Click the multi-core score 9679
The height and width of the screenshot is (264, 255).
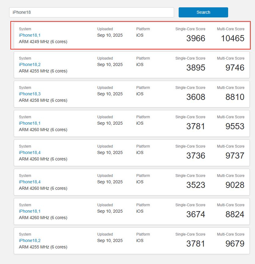[x=235, y=244]
